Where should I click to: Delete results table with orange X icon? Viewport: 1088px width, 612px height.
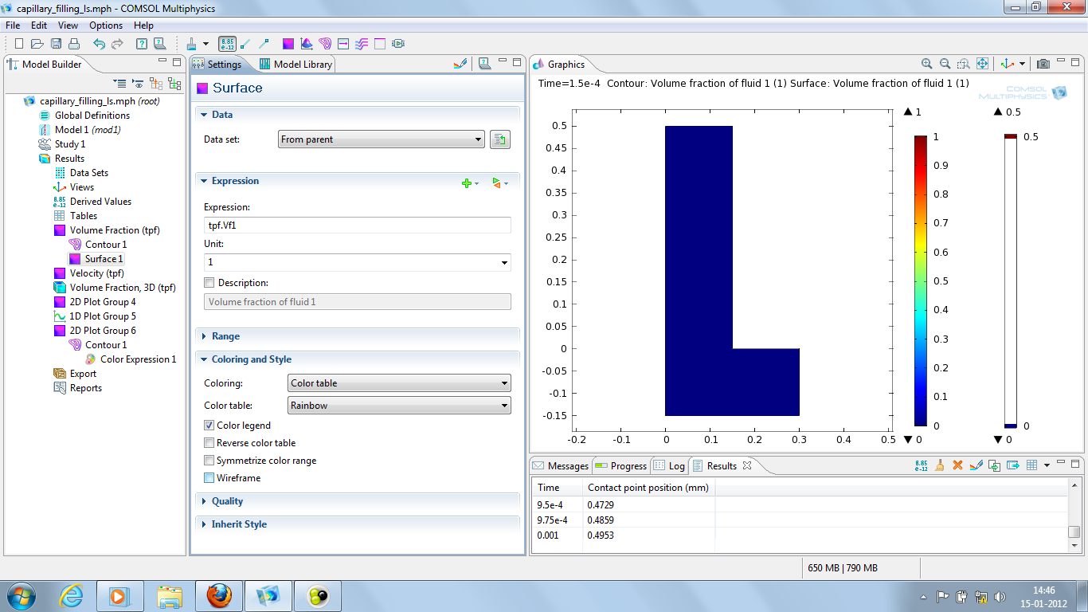958,465
